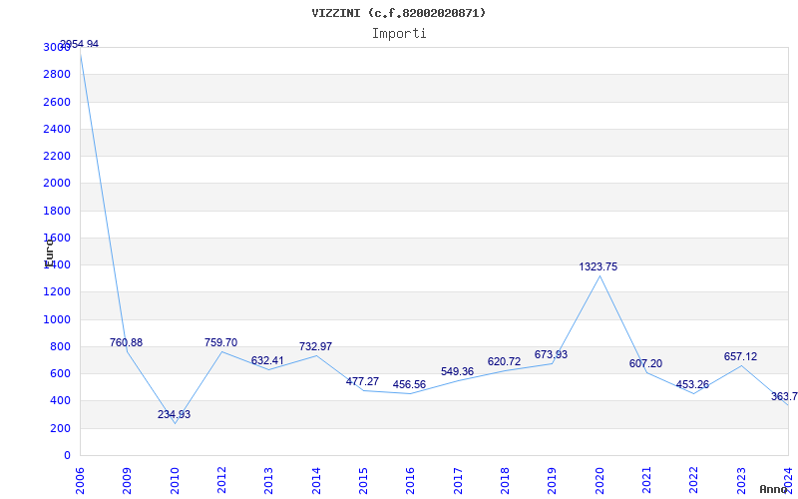
Task: Select the 732.97 value for 2014
Action: click(x=315, y=346)
